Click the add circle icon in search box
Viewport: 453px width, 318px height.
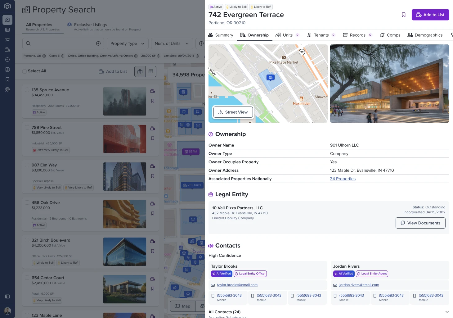click(x=98, y=43)
